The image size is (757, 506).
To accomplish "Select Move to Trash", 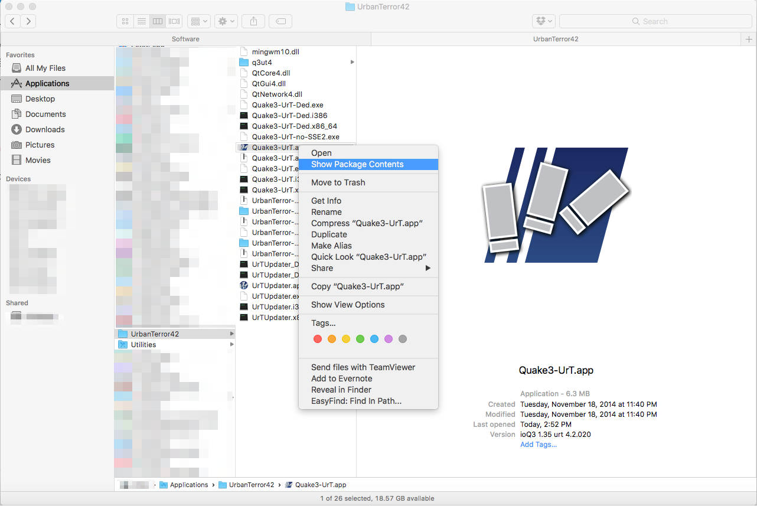I will [x=338, y=182].
